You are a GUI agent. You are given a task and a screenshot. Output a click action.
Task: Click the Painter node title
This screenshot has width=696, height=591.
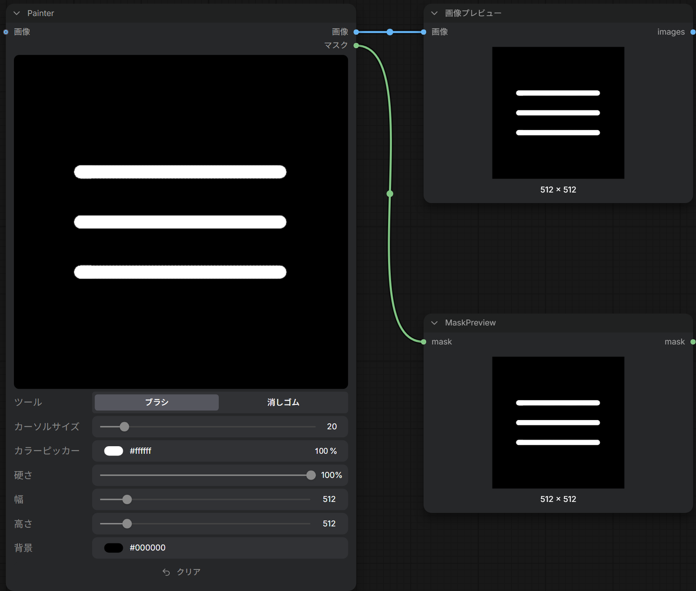(40, 13)
